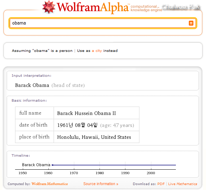206x190 pixels.
Task: Use "a city" interpretation instead
Action: click(97, 51)
